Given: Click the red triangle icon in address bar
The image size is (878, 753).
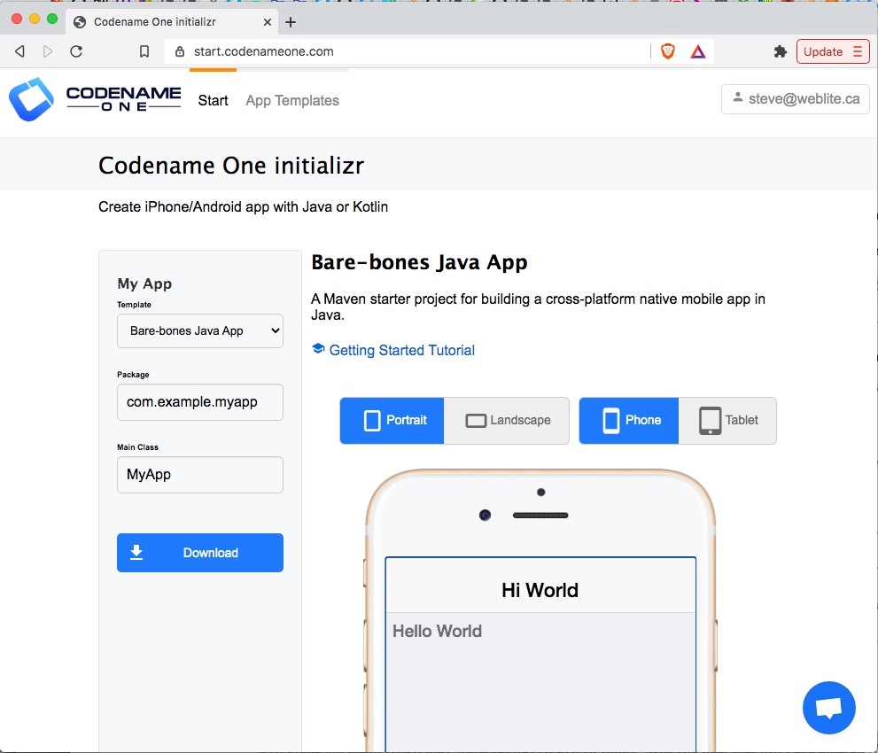Looking at the screenshot, I should (697, 51).
